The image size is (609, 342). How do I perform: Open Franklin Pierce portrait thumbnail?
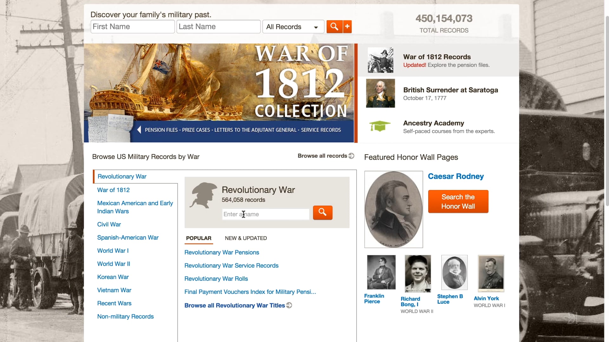pos(381,272)
